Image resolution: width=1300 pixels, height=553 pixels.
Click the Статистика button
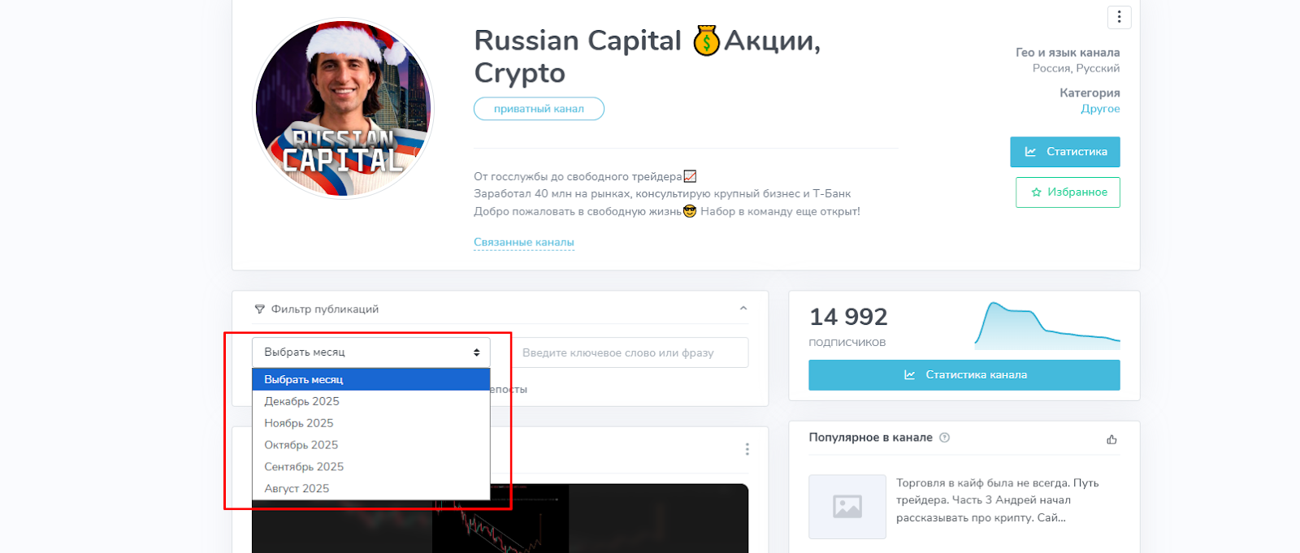1065,152
